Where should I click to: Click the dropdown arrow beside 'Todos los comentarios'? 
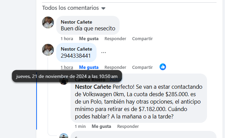point(103,8)
